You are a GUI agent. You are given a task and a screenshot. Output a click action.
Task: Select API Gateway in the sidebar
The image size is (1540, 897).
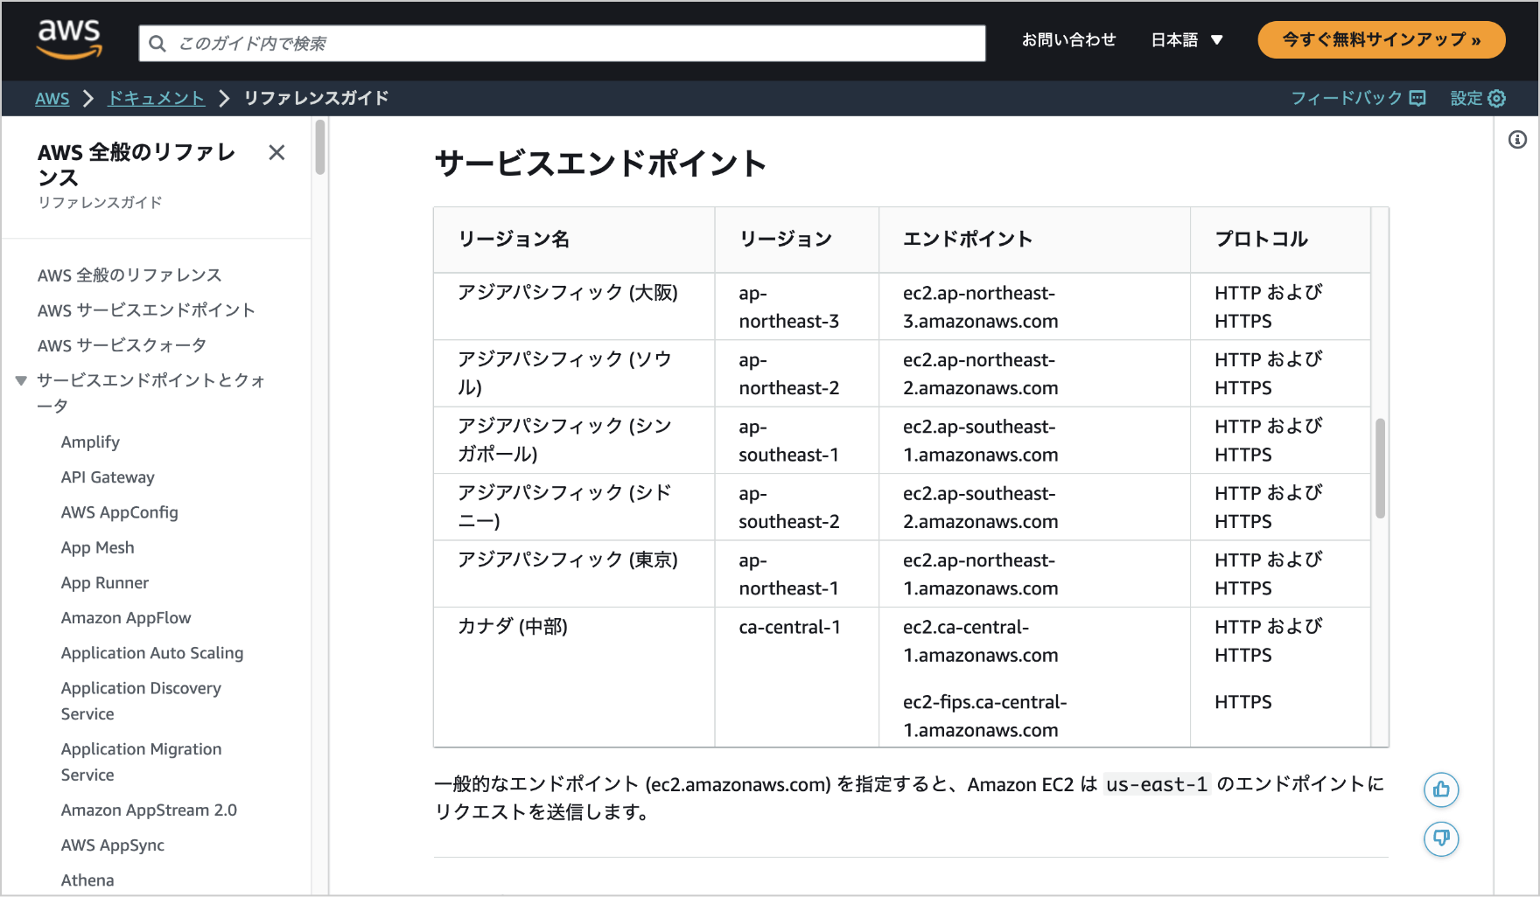[x=108, y=477]
